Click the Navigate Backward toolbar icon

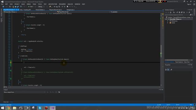click(3, 7)
